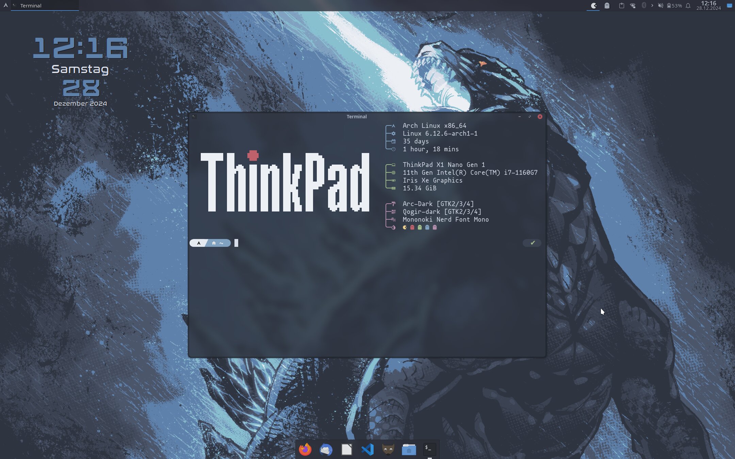Click the "35 days" line
This screenshot has height=459, width=735.
click(x=415, y=141)
